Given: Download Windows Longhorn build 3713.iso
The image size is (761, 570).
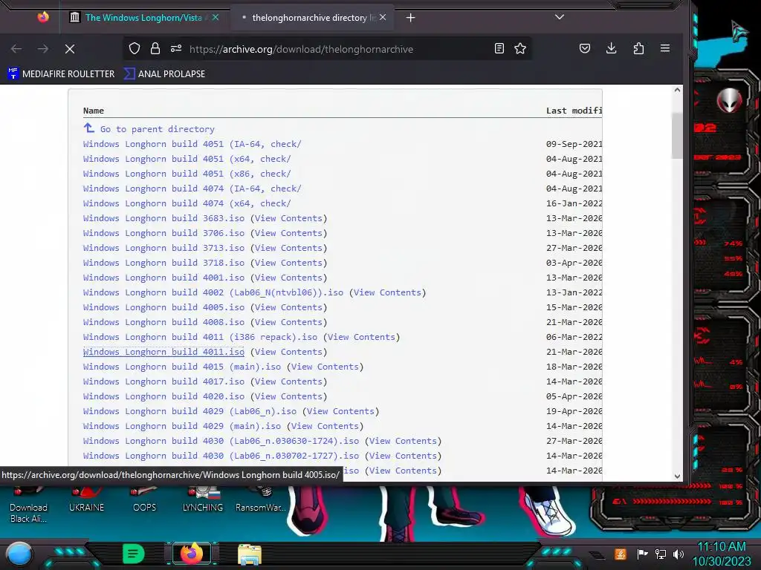Looking at the screenshot, I should [x=163, y=248].
